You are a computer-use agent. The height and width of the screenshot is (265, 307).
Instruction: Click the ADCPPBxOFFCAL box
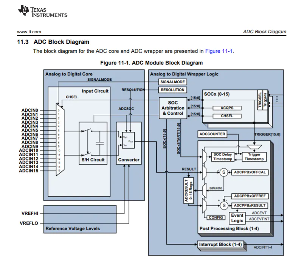pos(250,172)
